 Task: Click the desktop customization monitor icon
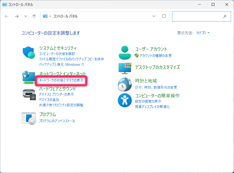[125, 68]
